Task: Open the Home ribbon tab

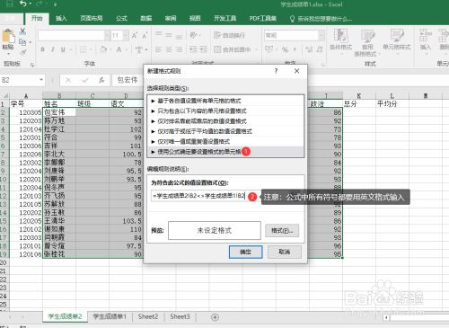Action: (x=37, y=18)
